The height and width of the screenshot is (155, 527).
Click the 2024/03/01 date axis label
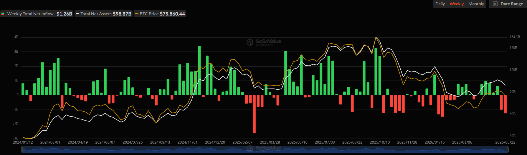(50, 142)
